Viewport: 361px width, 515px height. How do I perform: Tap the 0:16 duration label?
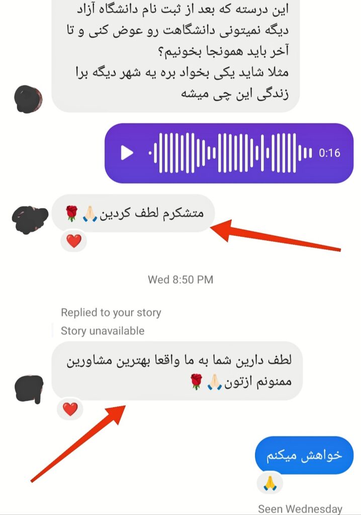click(329, 153)
